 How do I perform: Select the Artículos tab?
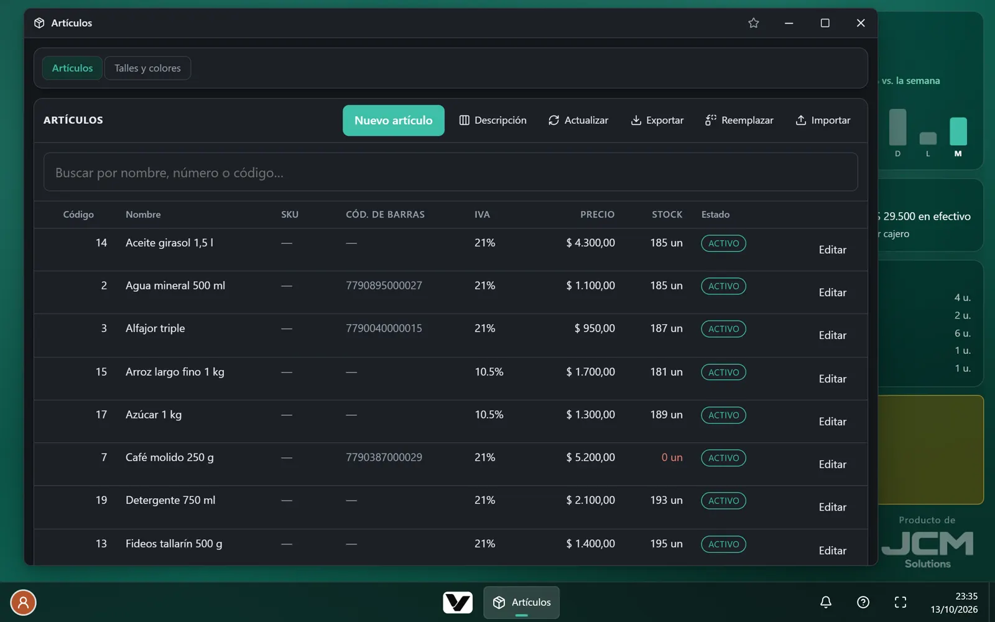[x=72, y=68]
